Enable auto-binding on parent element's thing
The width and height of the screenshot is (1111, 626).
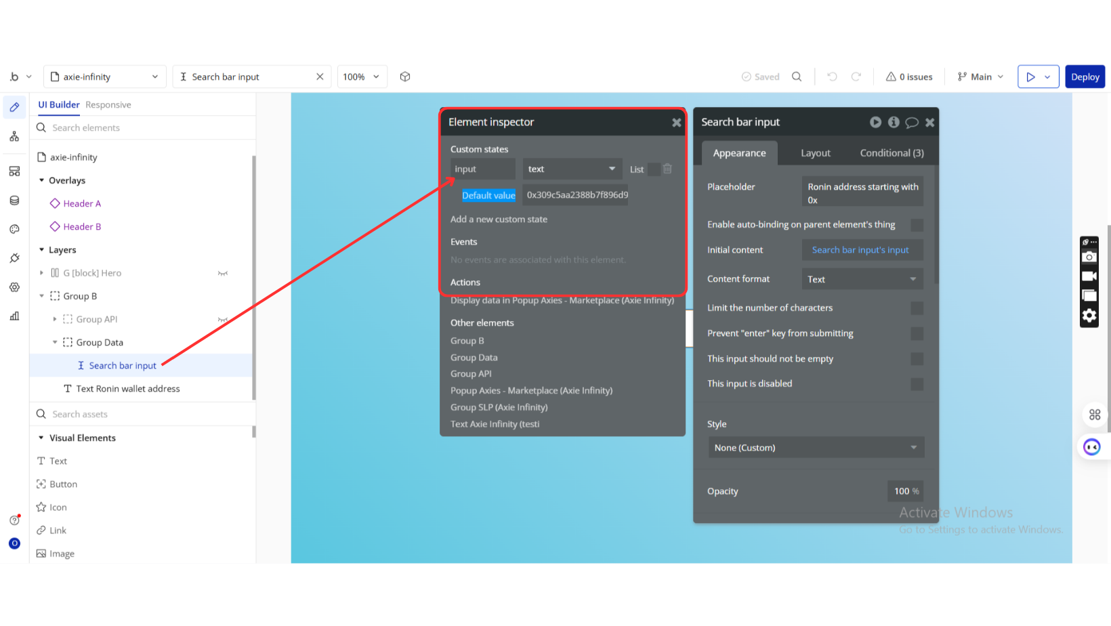click(917, 225)
